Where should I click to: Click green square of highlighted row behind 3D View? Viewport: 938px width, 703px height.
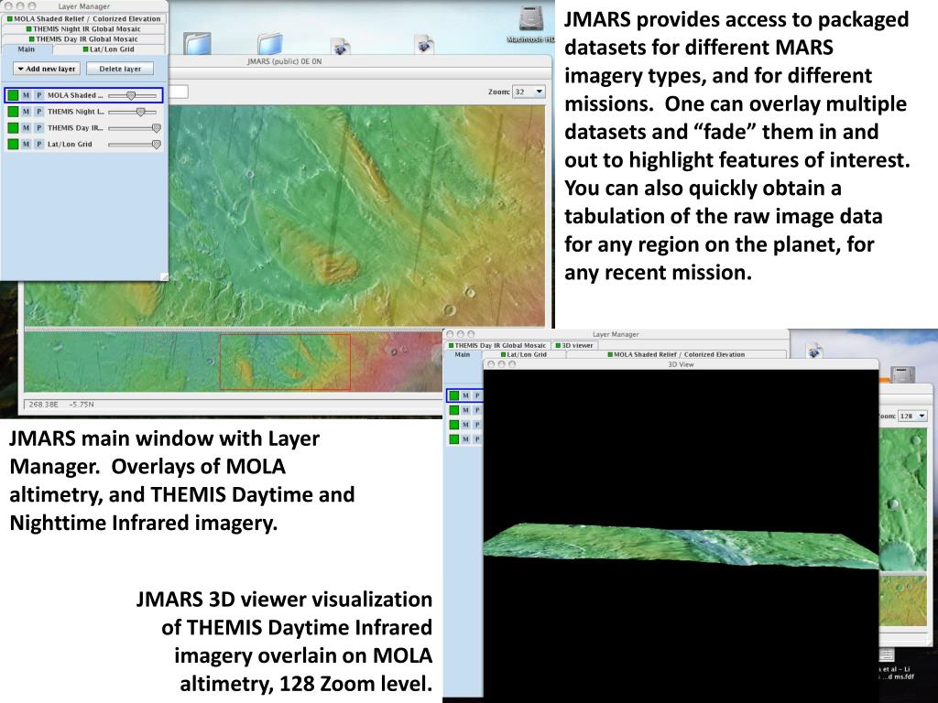[x=454, y=395]
